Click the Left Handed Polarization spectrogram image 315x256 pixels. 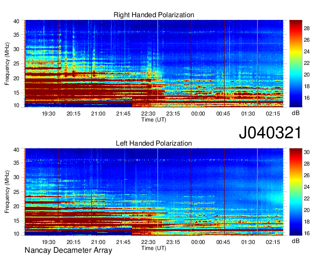[x=154, y=192]
